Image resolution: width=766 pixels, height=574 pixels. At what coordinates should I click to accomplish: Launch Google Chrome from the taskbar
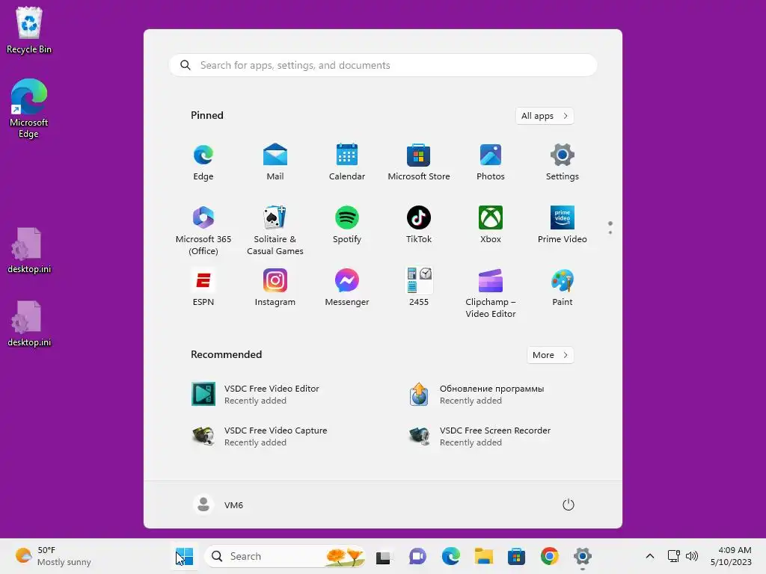point(550,556)
